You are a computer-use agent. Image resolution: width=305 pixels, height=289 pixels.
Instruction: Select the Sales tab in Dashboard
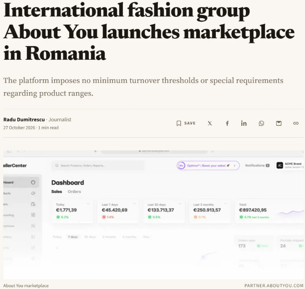click(56, 191)
